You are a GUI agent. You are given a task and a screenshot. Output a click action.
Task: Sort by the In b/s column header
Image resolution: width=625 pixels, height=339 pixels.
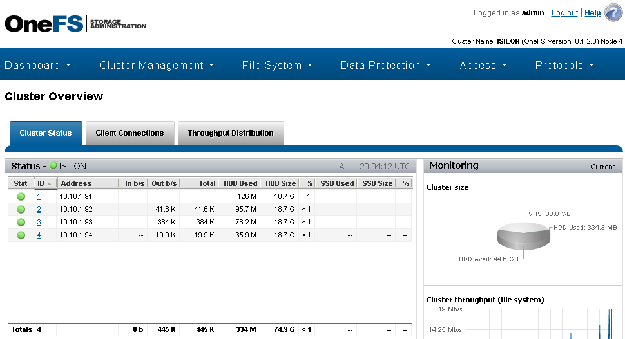coord(133,183)
